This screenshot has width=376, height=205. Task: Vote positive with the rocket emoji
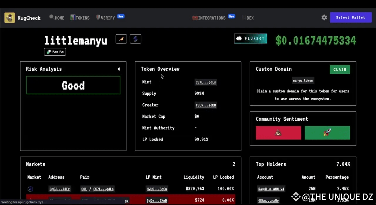pos(327,133)
